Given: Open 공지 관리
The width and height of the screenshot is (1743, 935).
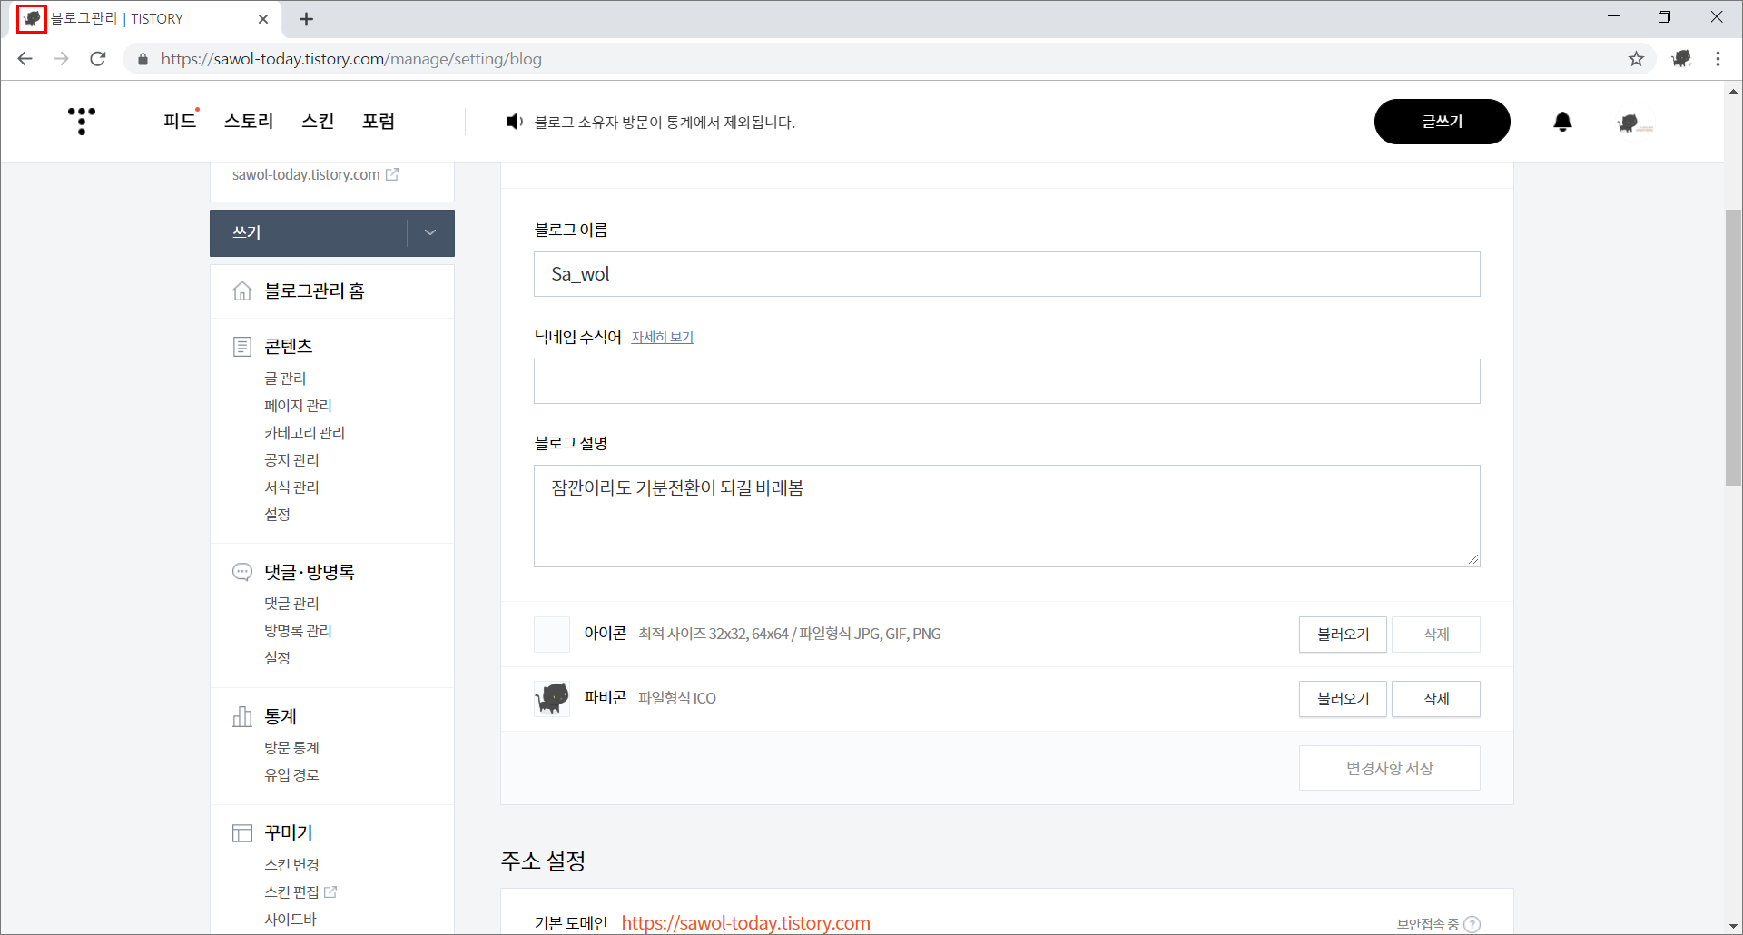Looking at the screenshot, I should 291,460.
